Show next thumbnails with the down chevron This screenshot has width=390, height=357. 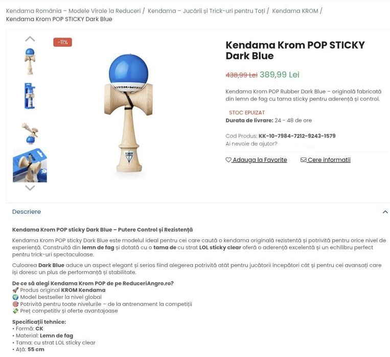30,188
